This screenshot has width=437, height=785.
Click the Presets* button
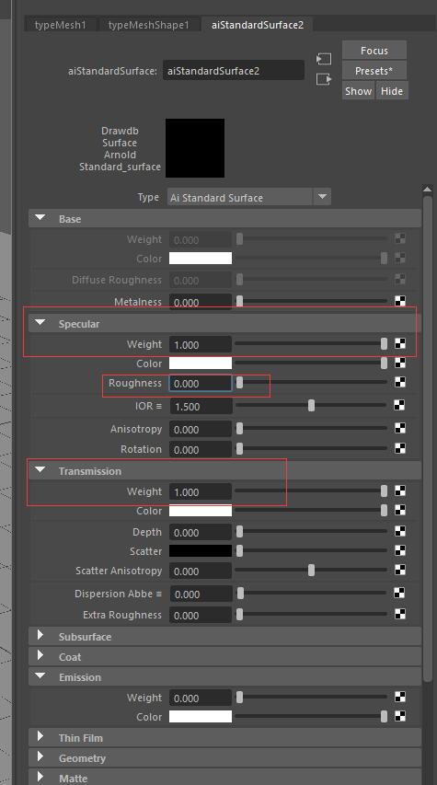click(374, 71)
